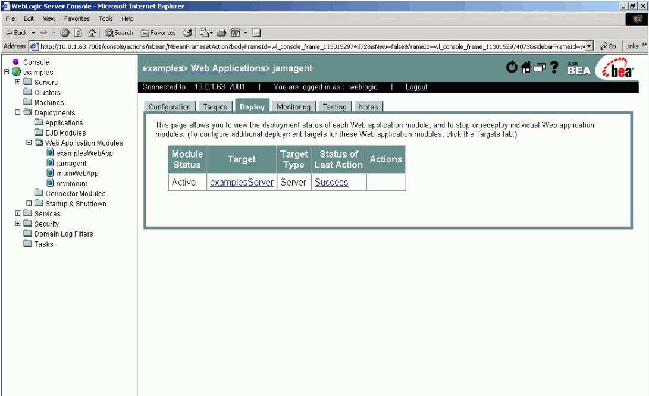Click the console home icon

526,67
